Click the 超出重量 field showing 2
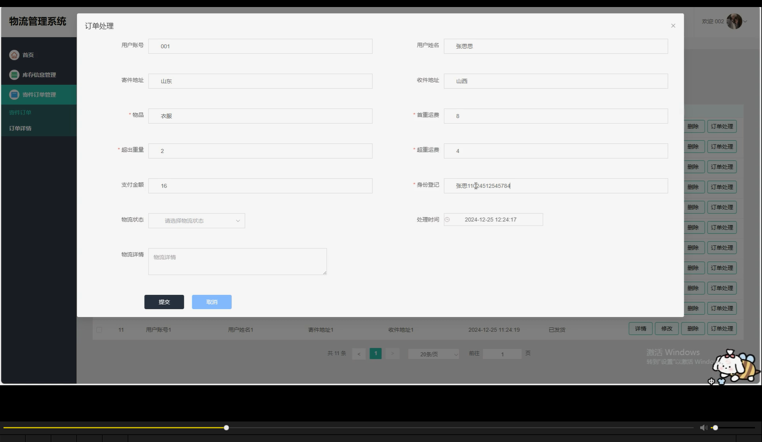The image size is (762, 442). 260,151
